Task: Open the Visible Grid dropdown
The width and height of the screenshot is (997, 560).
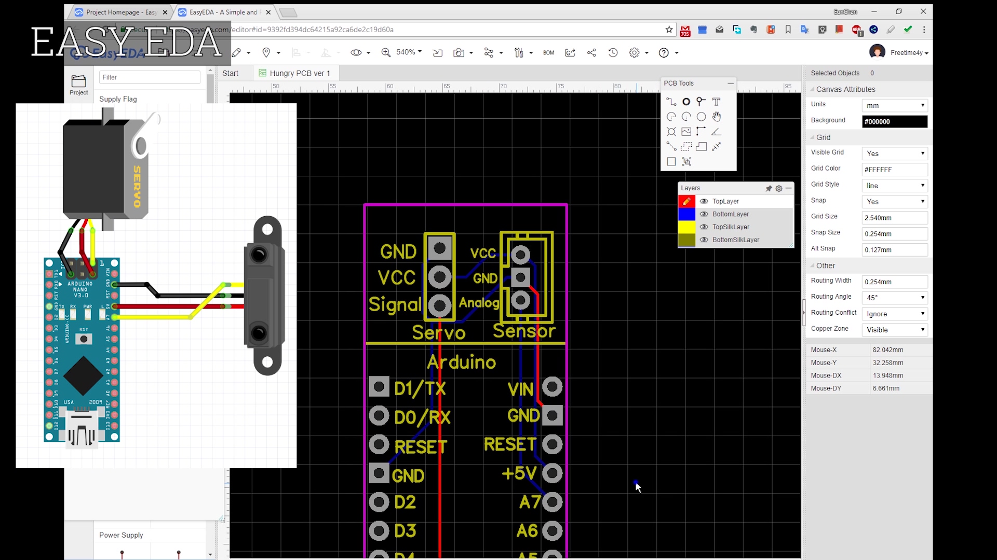Action: pos(895,153)
